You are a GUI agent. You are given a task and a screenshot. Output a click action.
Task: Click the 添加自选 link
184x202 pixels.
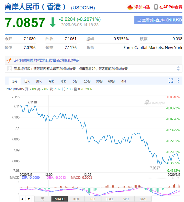142,7
